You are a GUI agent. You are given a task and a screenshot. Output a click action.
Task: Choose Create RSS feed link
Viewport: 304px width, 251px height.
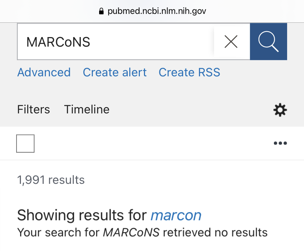pyautogui.click(x=189, y=72)
